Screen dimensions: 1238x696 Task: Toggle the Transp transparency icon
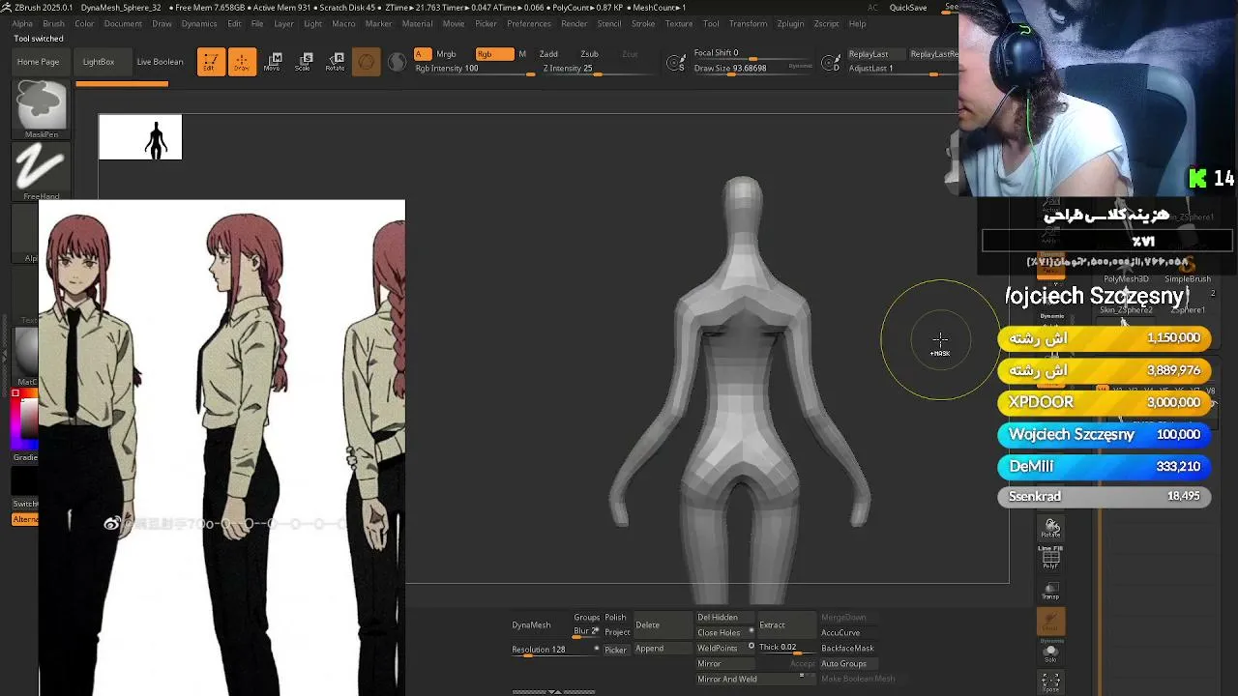(1051, 591)
